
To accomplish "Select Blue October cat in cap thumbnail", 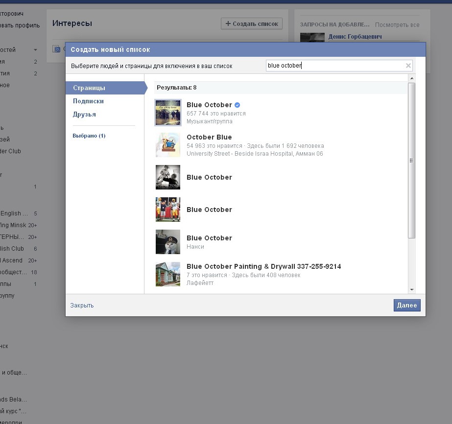I will (x=168, y=242).
